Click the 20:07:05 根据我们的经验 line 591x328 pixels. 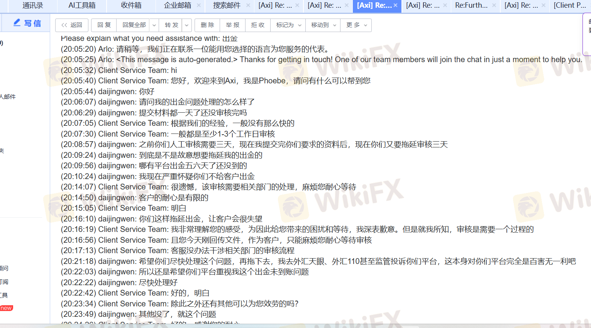tap(178, 123)
